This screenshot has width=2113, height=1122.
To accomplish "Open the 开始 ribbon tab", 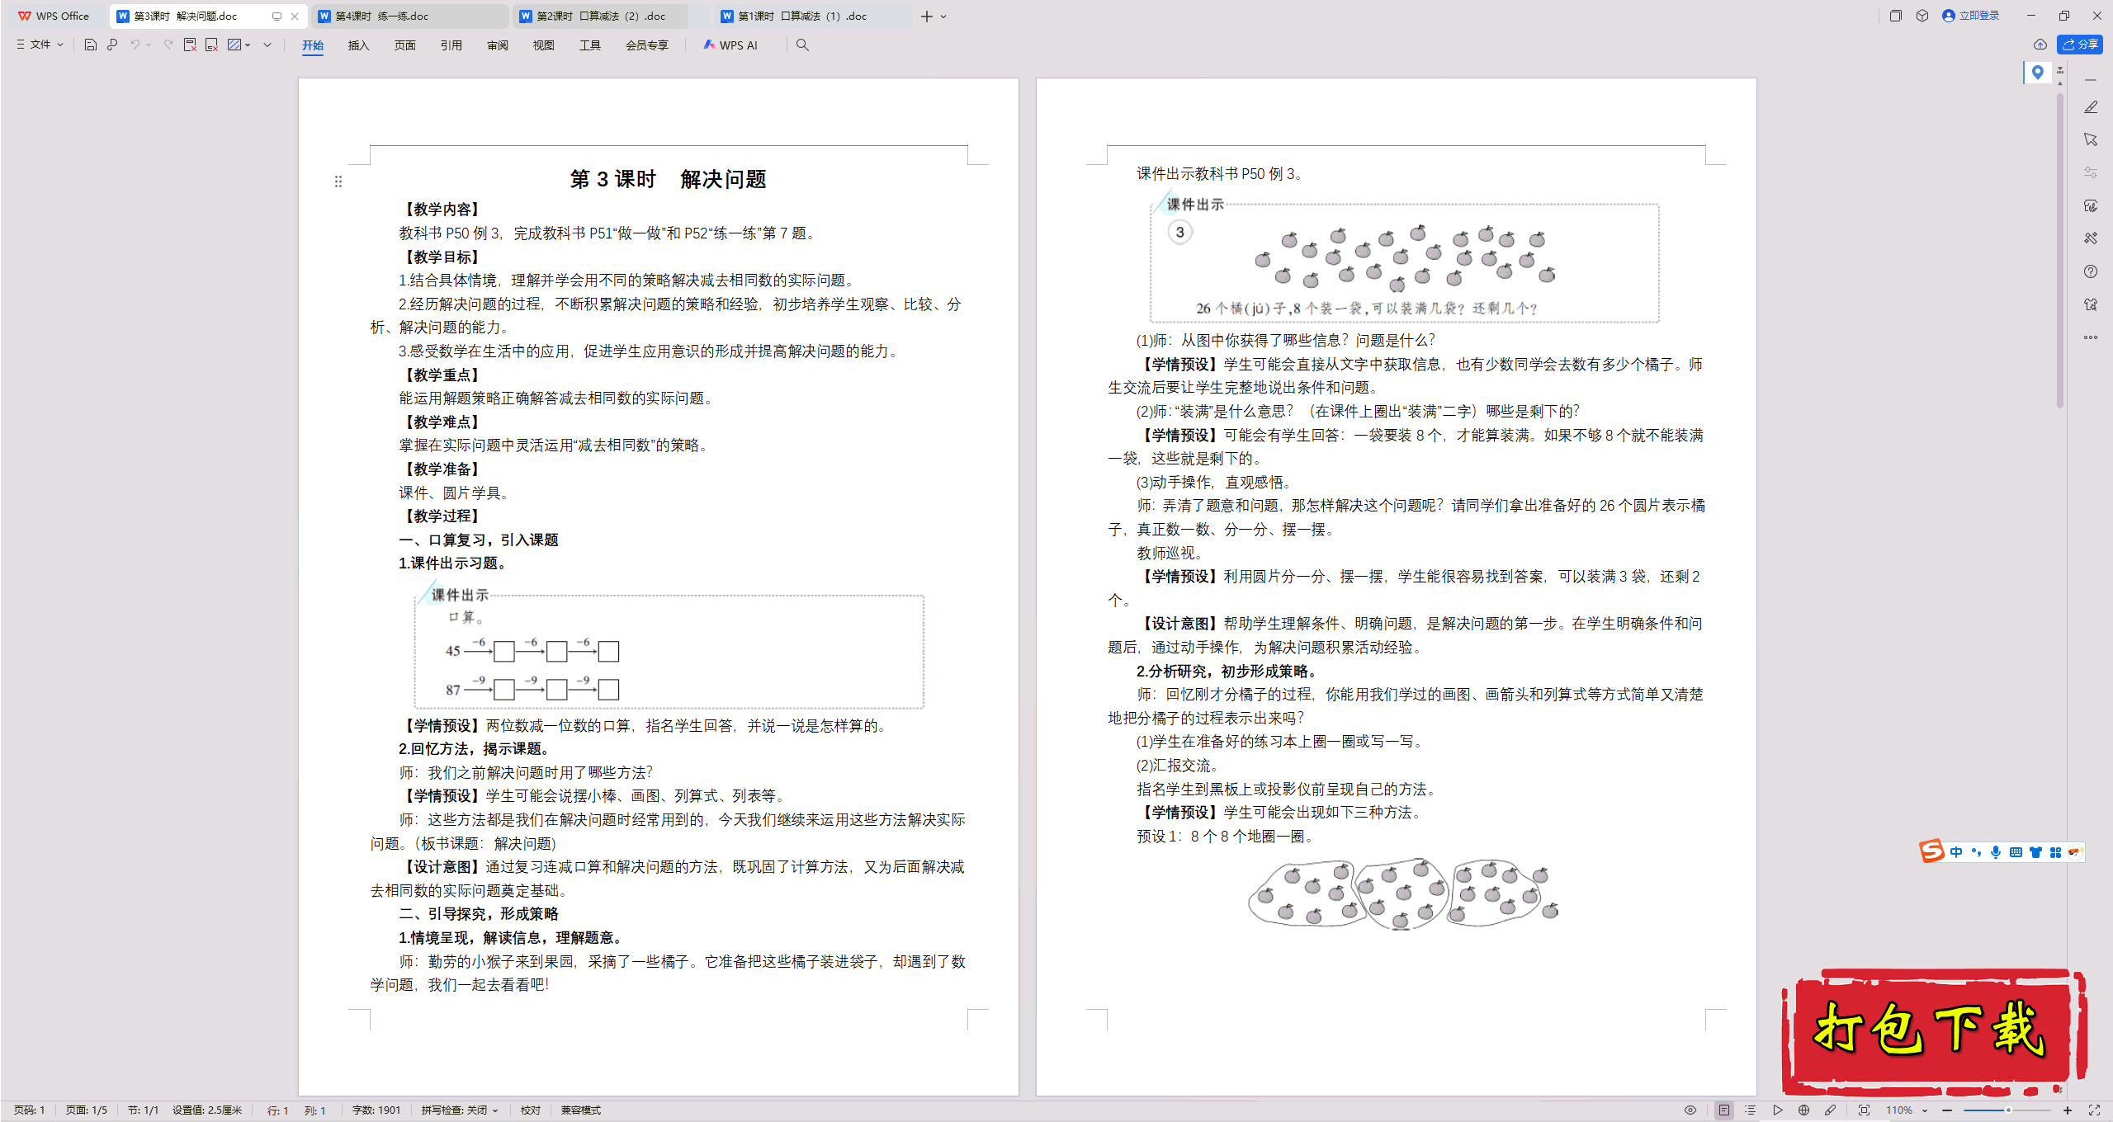I will click(x=313, y=45).
